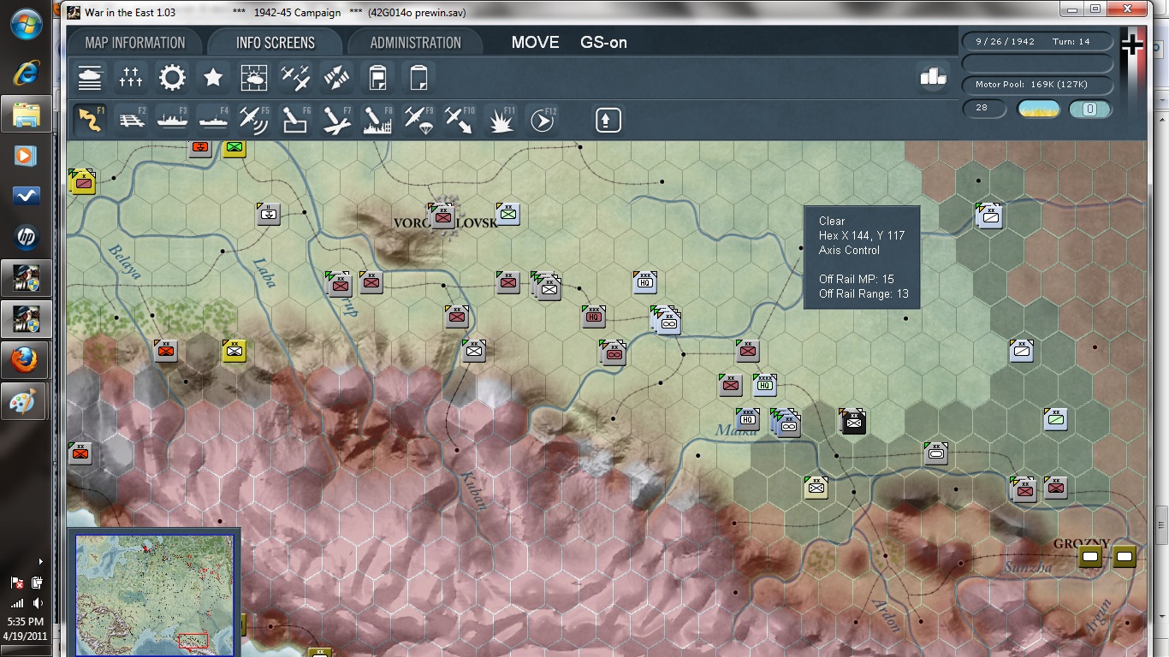Select the unit at Voroshilovsk
Viewport: 1169px width, 657px height.
pyautogui.click(x=442, y=216)
